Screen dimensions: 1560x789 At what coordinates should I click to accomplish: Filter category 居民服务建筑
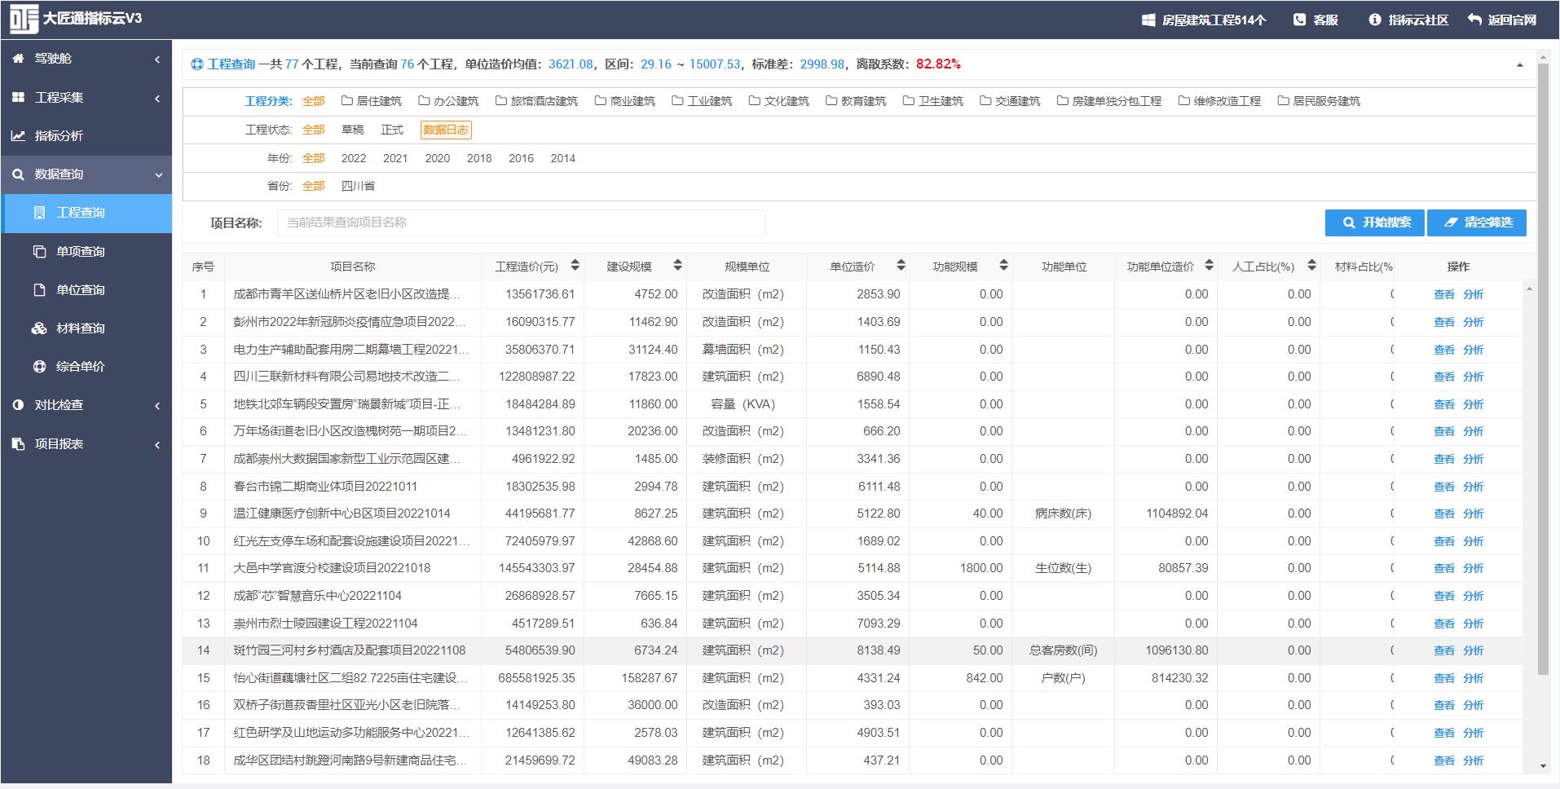[1319, 101]
